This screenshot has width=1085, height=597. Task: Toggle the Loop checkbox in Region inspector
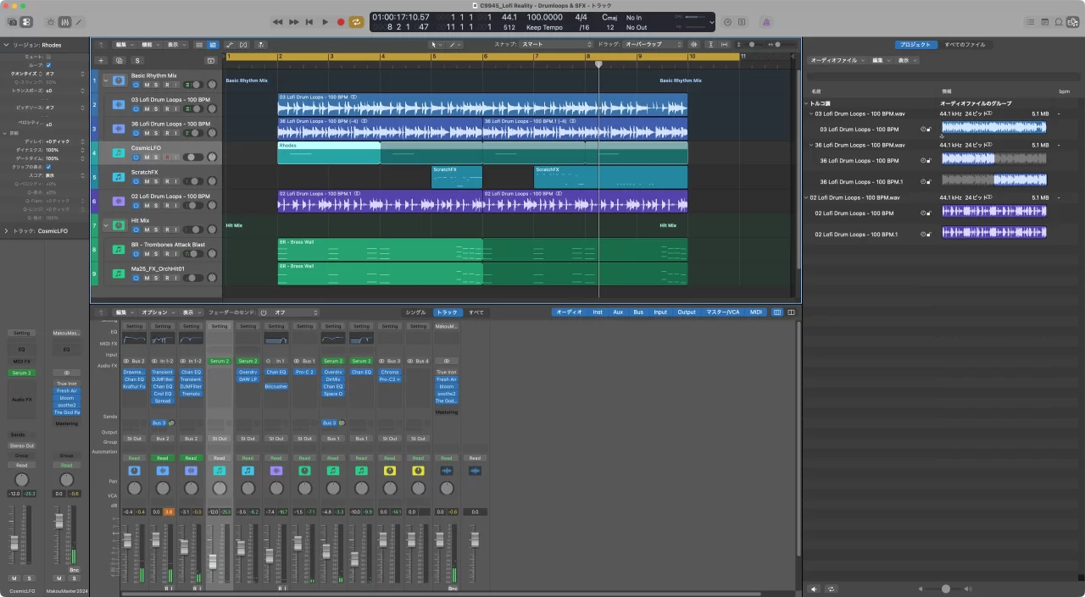point(48,65)
